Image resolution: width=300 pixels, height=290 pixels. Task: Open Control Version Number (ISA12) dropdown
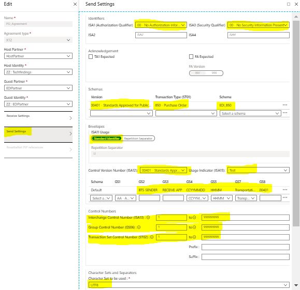pos(163,170)
